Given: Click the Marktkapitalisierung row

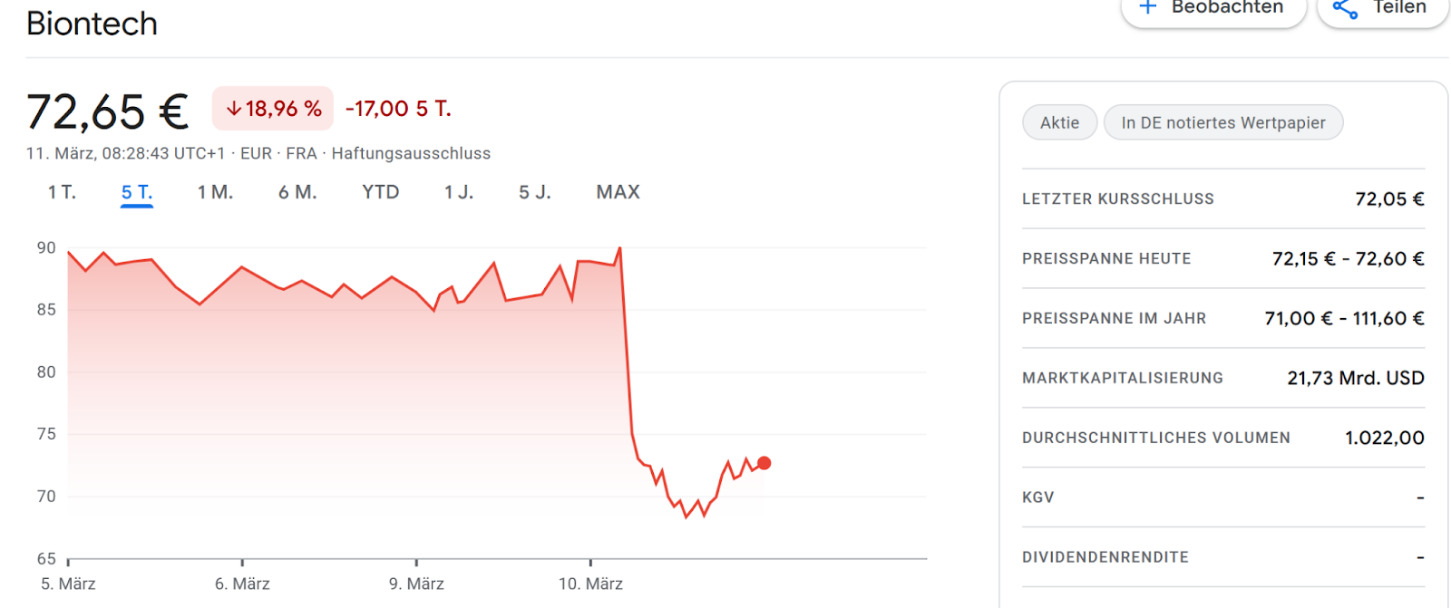Looking at the screenshot, I should pos(1222,378).
